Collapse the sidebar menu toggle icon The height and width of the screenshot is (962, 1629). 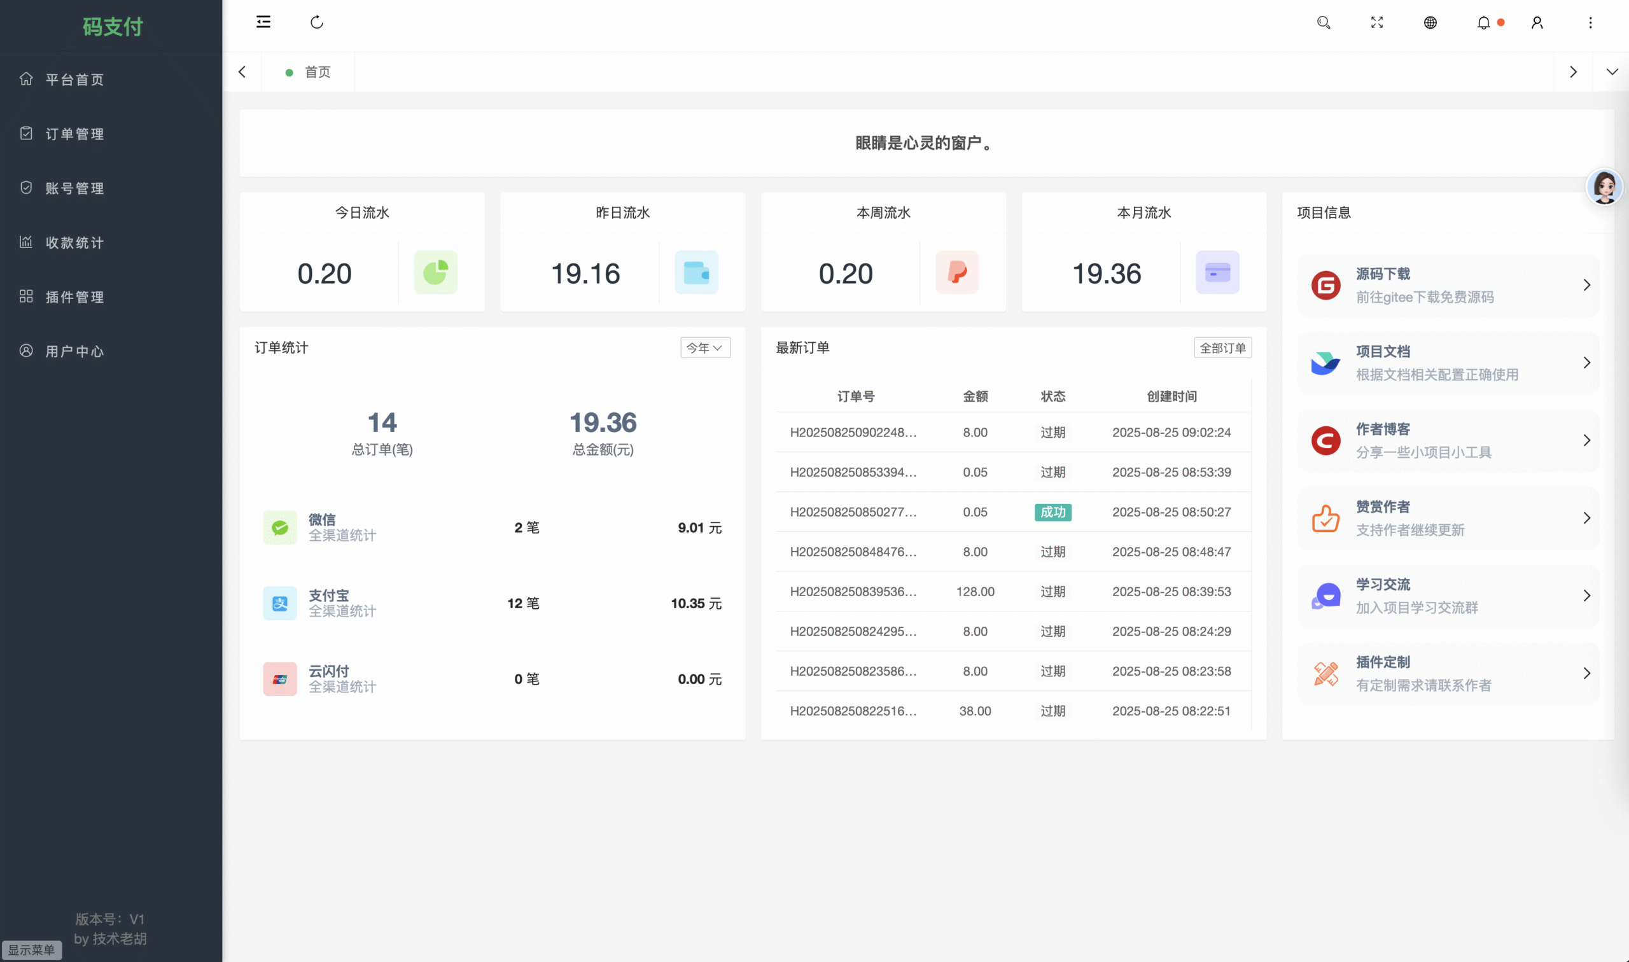263,23
